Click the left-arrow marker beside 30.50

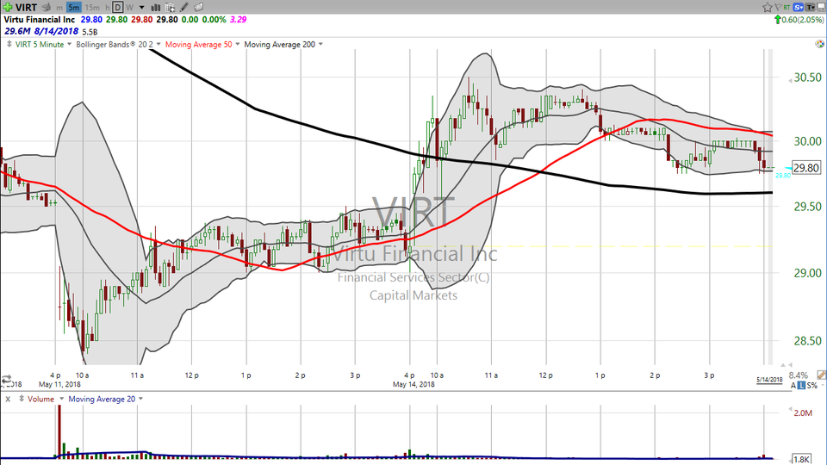click(x=790, y=79)
